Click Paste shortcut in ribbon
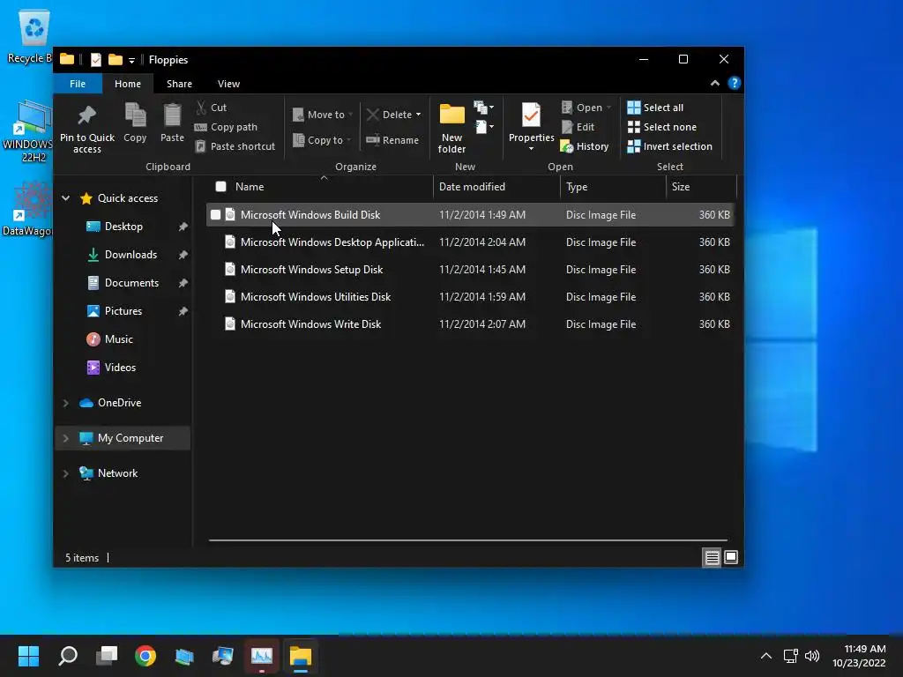 pyautogui.click(x=235, y=146)
